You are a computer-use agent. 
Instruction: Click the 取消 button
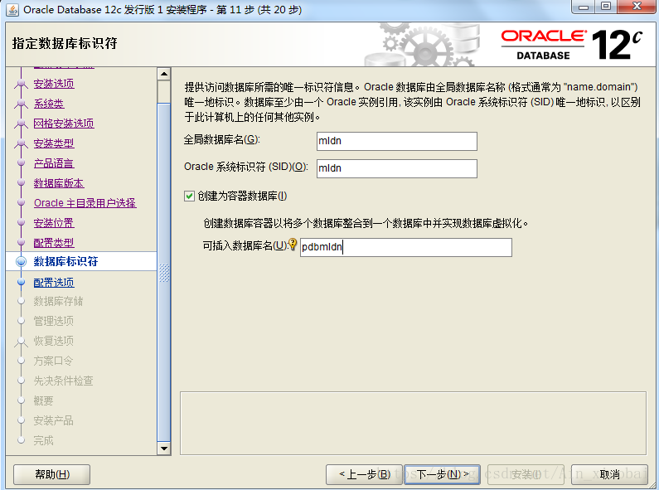tap(609, 474)
